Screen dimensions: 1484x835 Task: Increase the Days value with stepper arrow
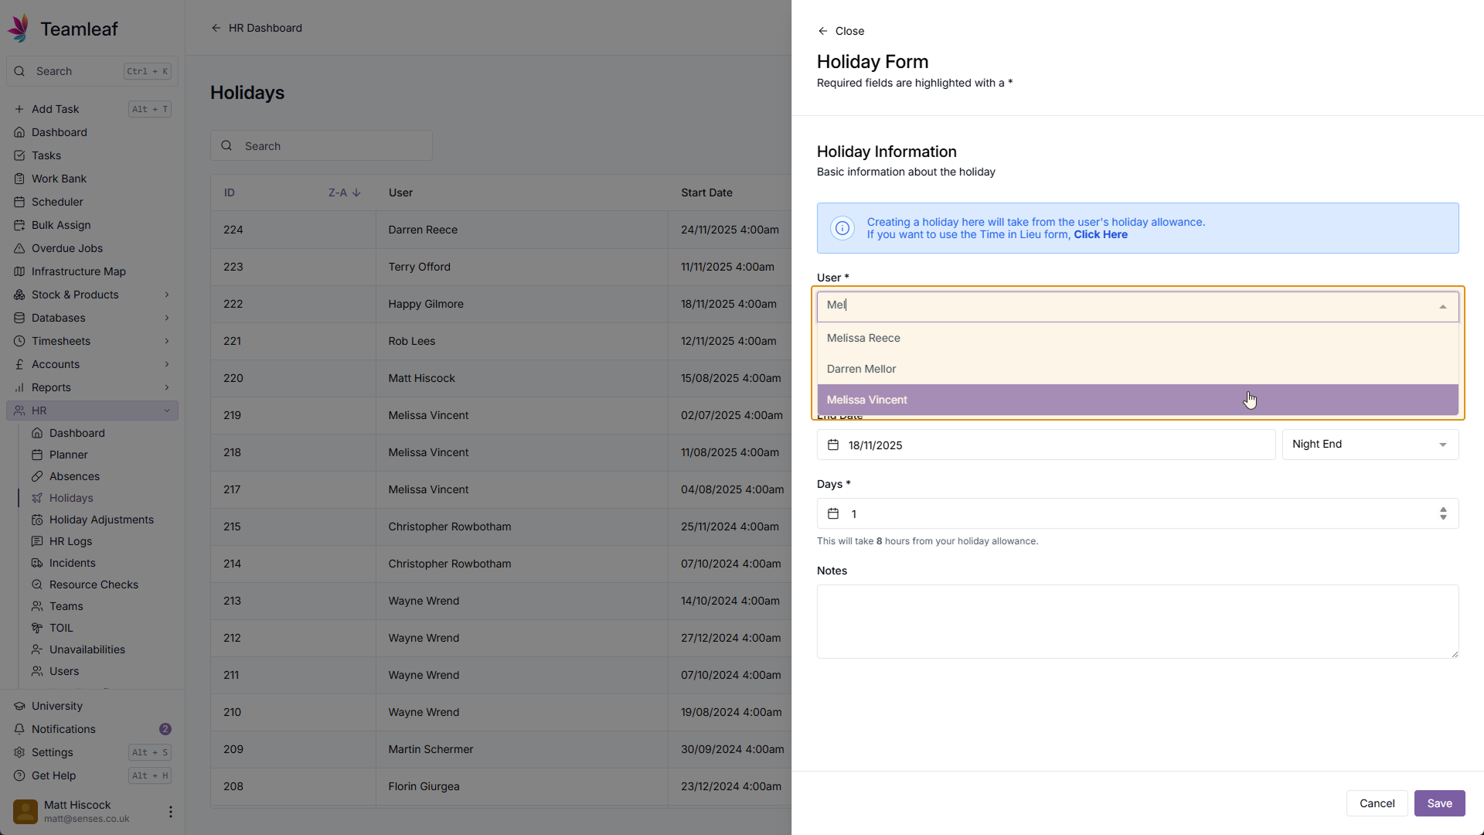click(x=1442, y=510)
